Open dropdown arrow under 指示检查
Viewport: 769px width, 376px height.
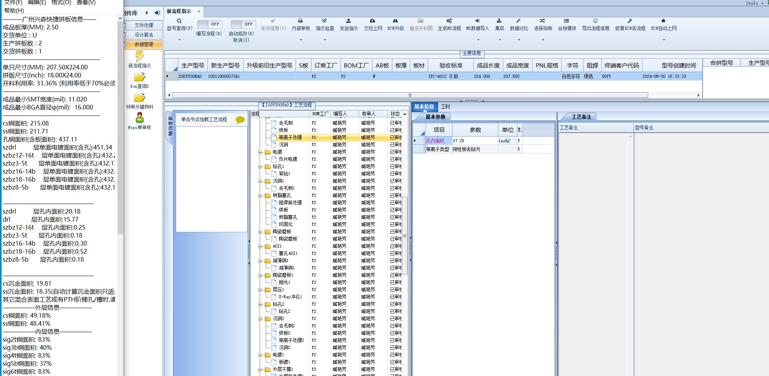pos(324,40)
